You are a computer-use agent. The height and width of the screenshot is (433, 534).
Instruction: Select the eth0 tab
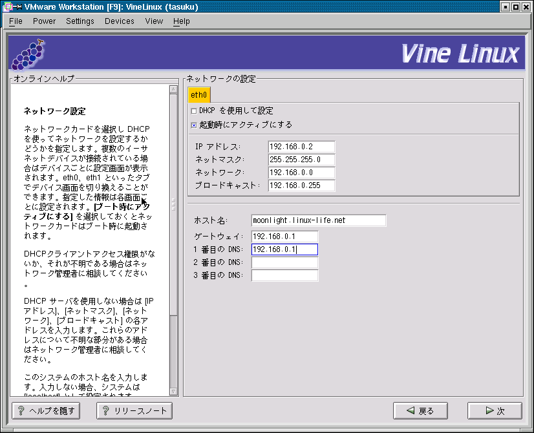199,95
